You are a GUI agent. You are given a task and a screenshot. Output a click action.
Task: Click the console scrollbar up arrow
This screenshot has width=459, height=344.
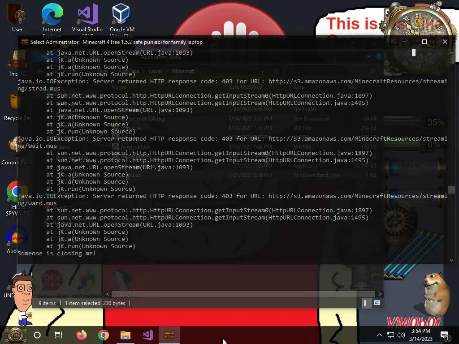point(451,53)
